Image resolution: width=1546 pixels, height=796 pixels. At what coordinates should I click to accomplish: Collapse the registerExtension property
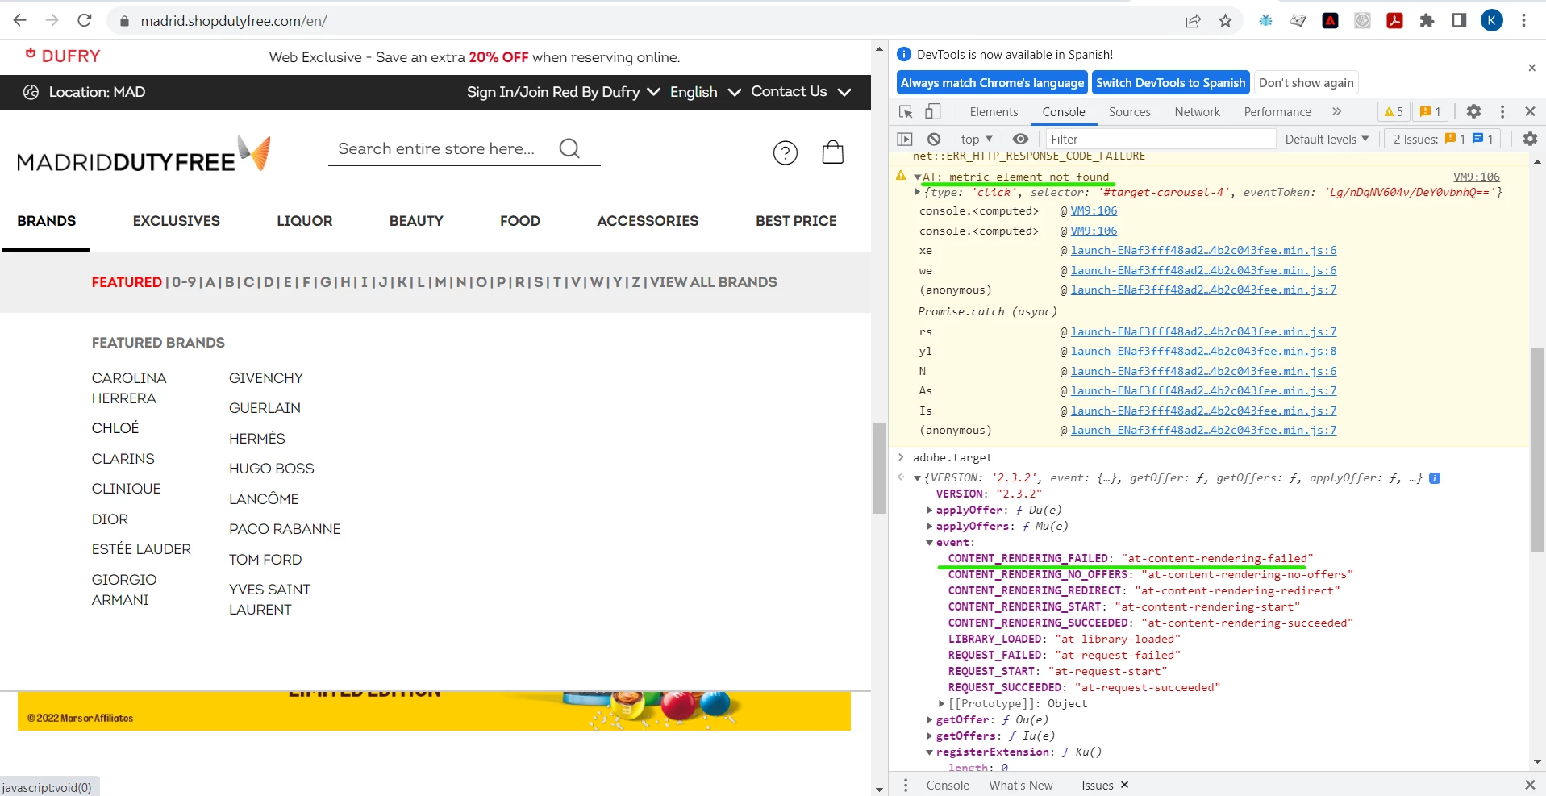pyautogui.click(x=930, y=752)
